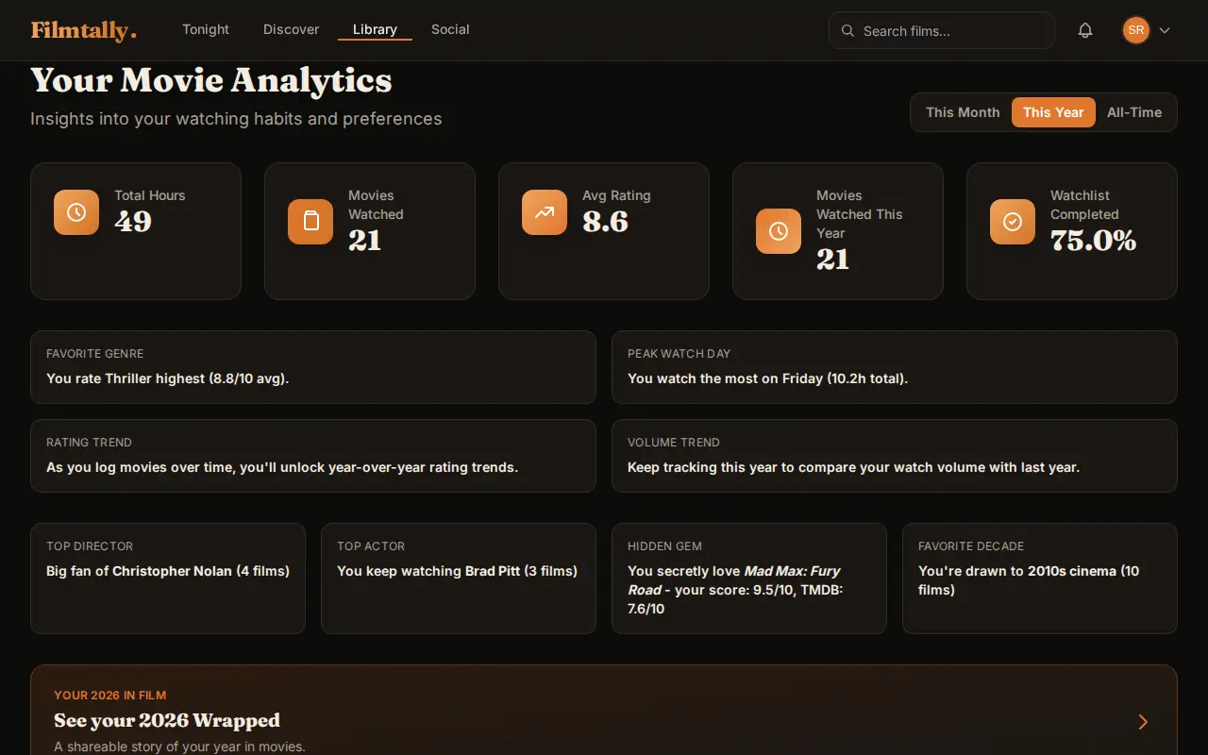Click the Movies Watched This Year clock icon
The image size is (1208, 755).
pos(779,231)
